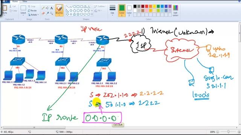This screenshot has width=241, height=135.
Task: Choose the Left arrow shape
Action: pos(85,10)
